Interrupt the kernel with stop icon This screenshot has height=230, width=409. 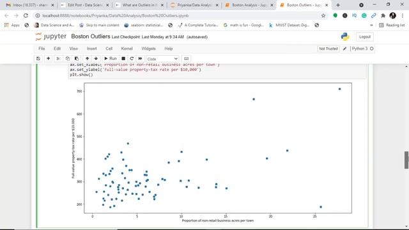123,59
